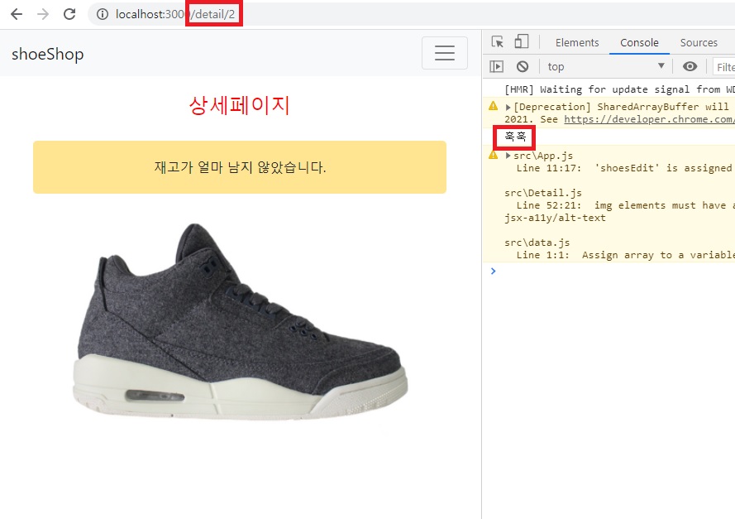Switch to the Console tab
Screen dimensions: 735x519
point(639,43)
